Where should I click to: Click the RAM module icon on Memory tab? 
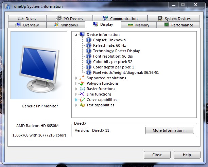coord(130,25)
